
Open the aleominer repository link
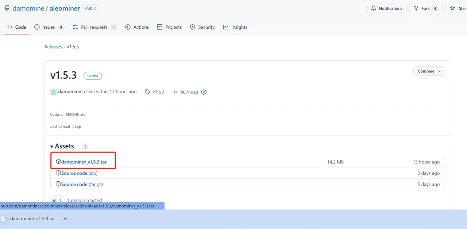point(65,8)
